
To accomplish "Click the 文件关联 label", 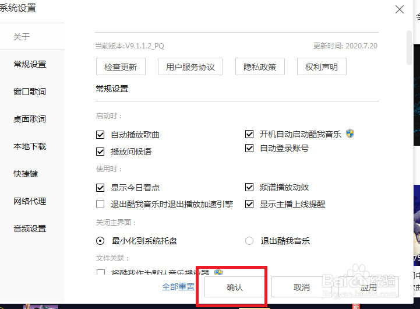I will 113,258.
